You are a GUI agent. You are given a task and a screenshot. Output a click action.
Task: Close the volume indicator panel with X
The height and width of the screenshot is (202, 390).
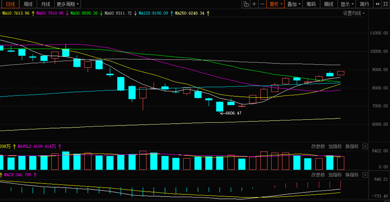click(x=365, y=146)
